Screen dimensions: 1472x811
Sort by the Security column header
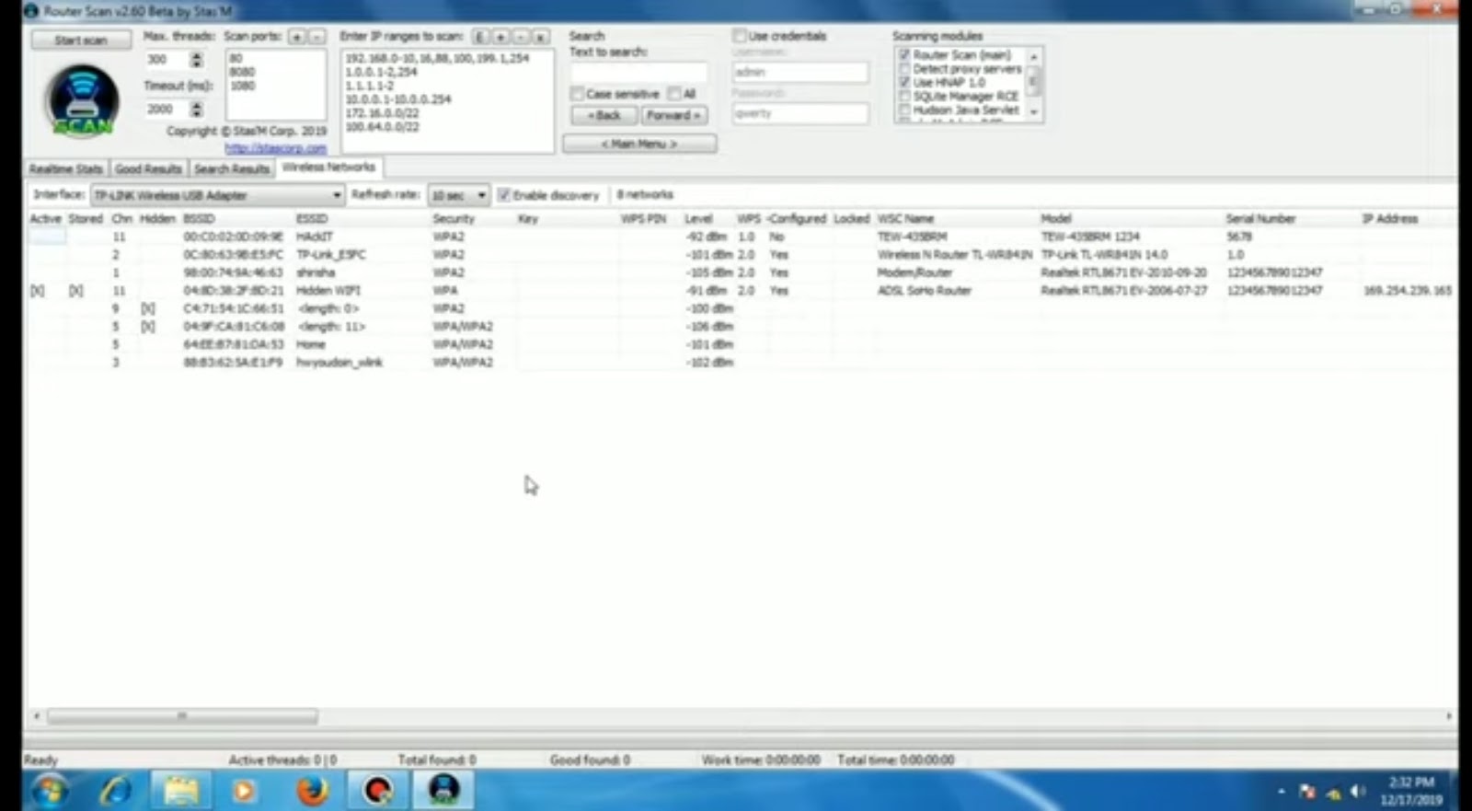(454, 219)
